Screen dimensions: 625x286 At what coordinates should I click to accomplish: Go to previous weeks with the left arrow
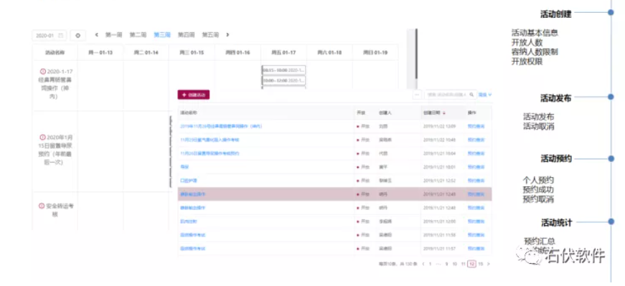(x=96, y=35)
